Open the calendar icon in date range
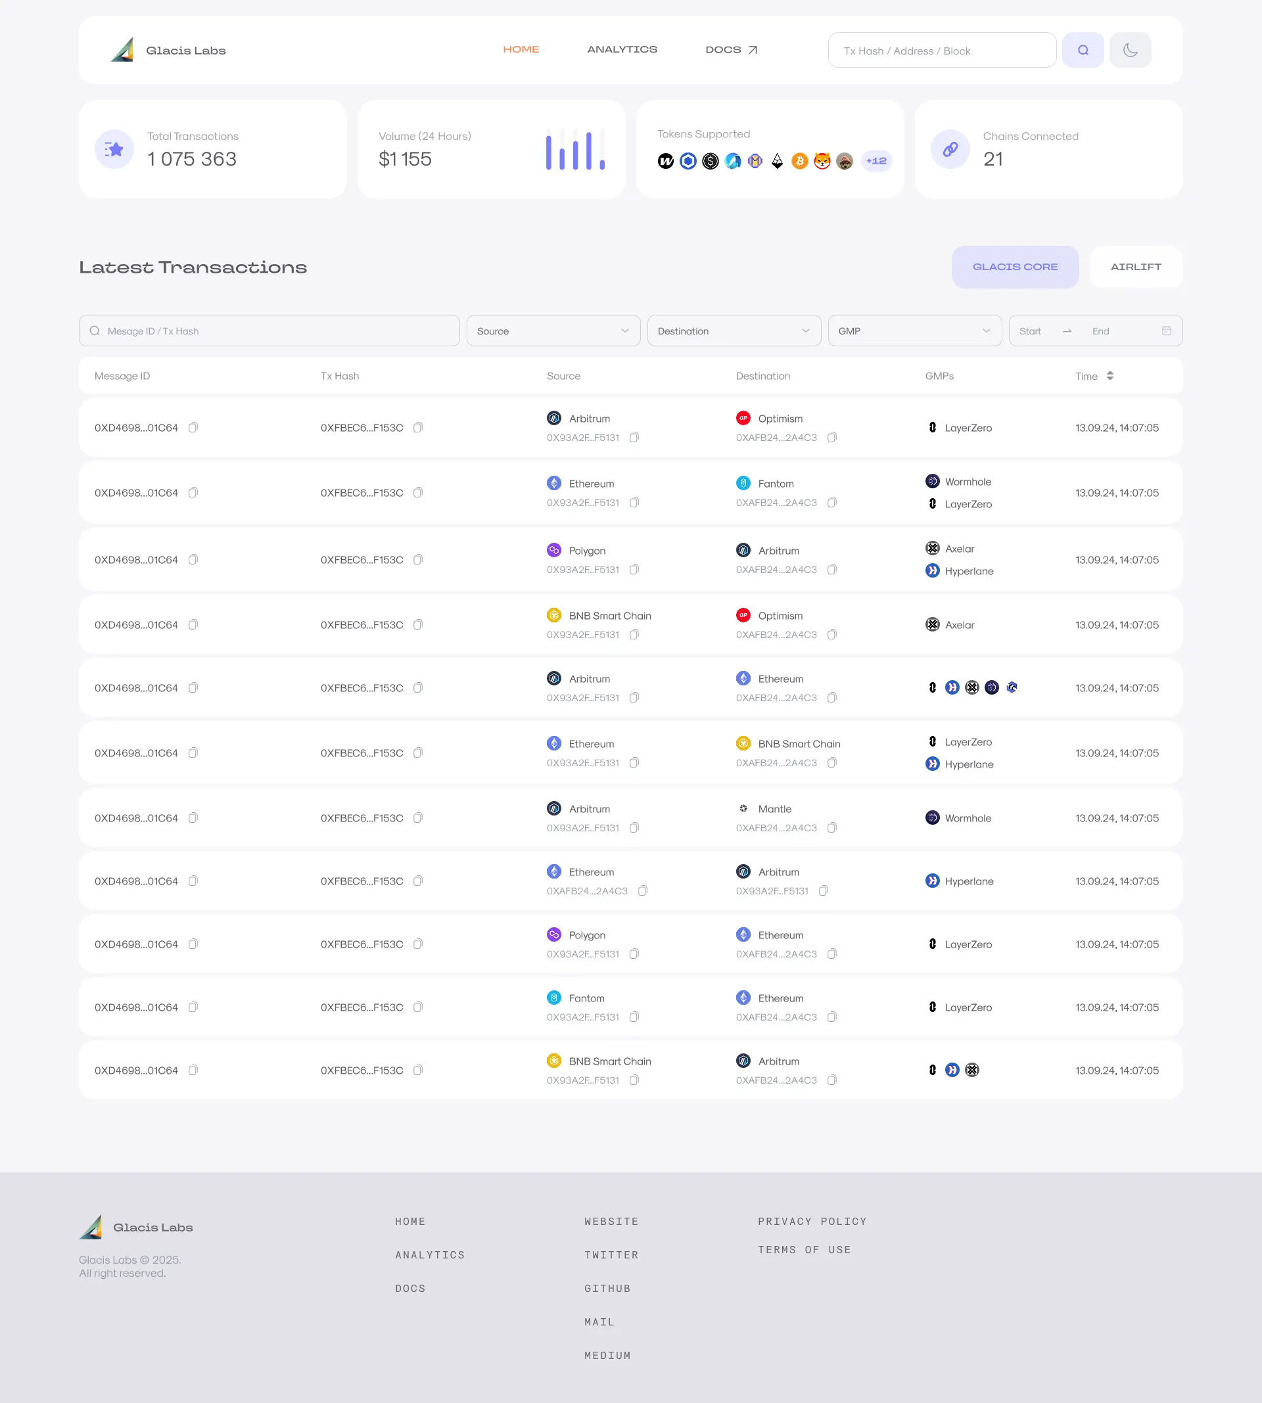Screen dimensions: 1262x1403 point(1166,331)
